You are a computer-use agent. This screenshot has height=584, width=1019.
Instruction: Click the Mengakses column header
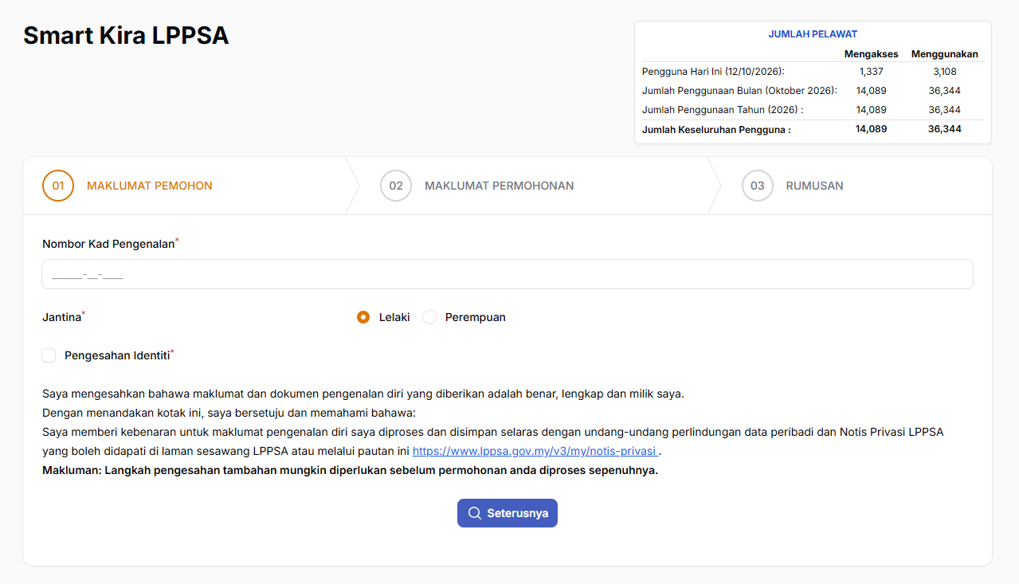(x=871, y=54)
